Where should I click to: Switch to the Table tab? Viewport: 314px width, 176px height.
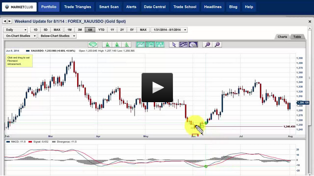pos(297,37)
